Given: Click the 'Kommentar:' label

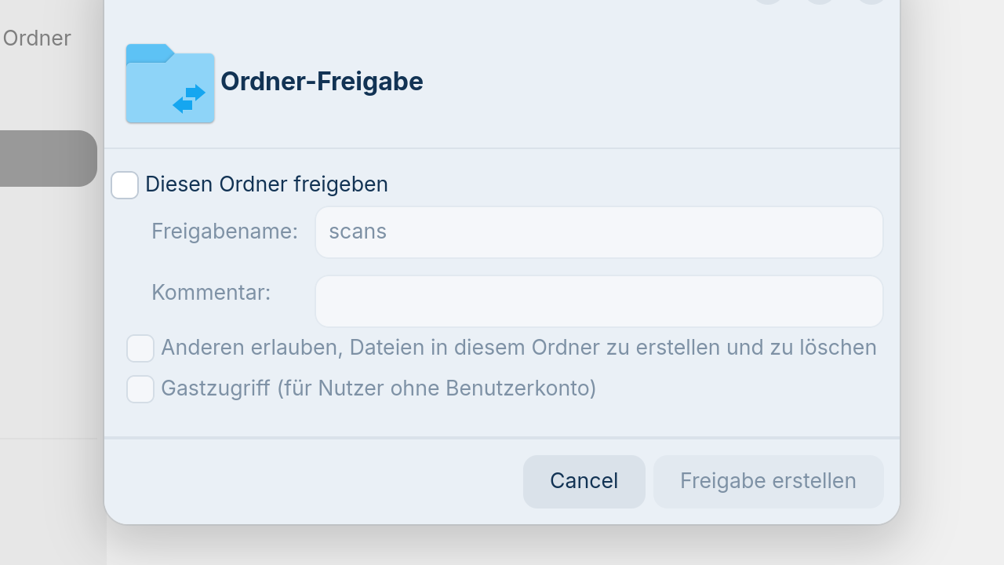Looking at the screenshot, I should click(x=211, y=293).
